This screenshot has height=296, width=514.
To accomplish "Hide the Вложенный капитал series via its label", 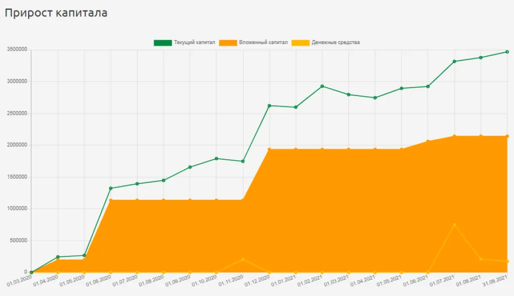I will click(x=264, y=43).
